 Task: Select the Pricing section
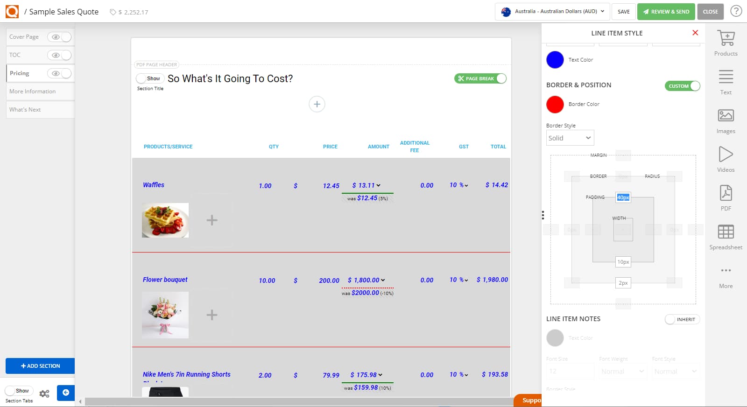20,73
